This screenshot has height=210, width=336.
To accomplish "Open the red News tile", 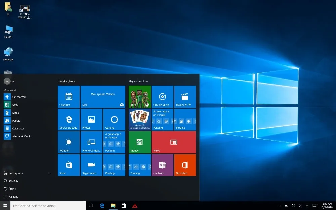I will pyautogui.click(x=174, y=142).
